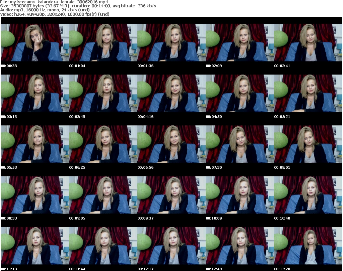Select the 00:10:40 timestamp text
Screen dimensions: 343x271
pyautogui.click(x=282, y=218)
